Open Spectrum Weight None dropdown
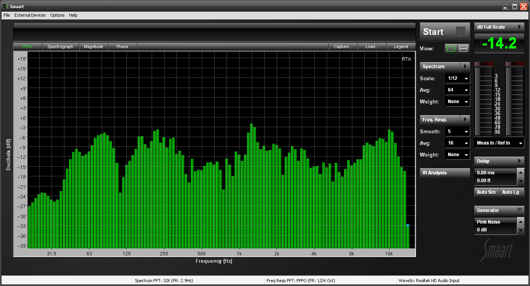The height and width of the screenshot is (286, 530). tap(457, 102)
